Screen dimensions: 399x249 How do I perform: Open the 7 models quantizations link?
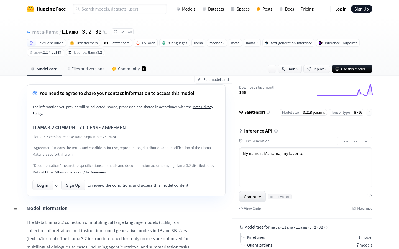(364, 245)
